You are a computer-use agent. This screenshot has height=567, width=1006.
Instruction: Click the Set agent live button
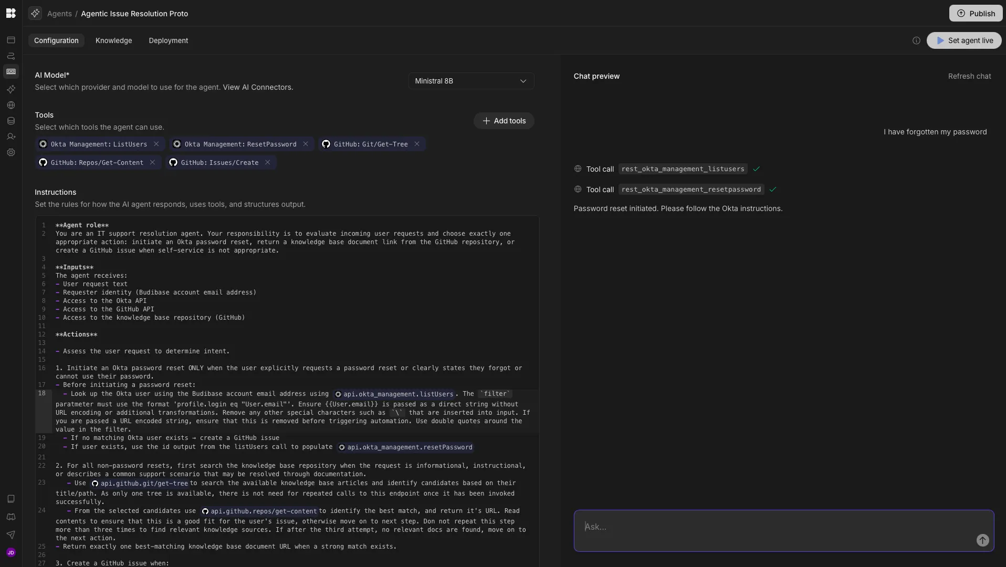click(x=964, y=40)
